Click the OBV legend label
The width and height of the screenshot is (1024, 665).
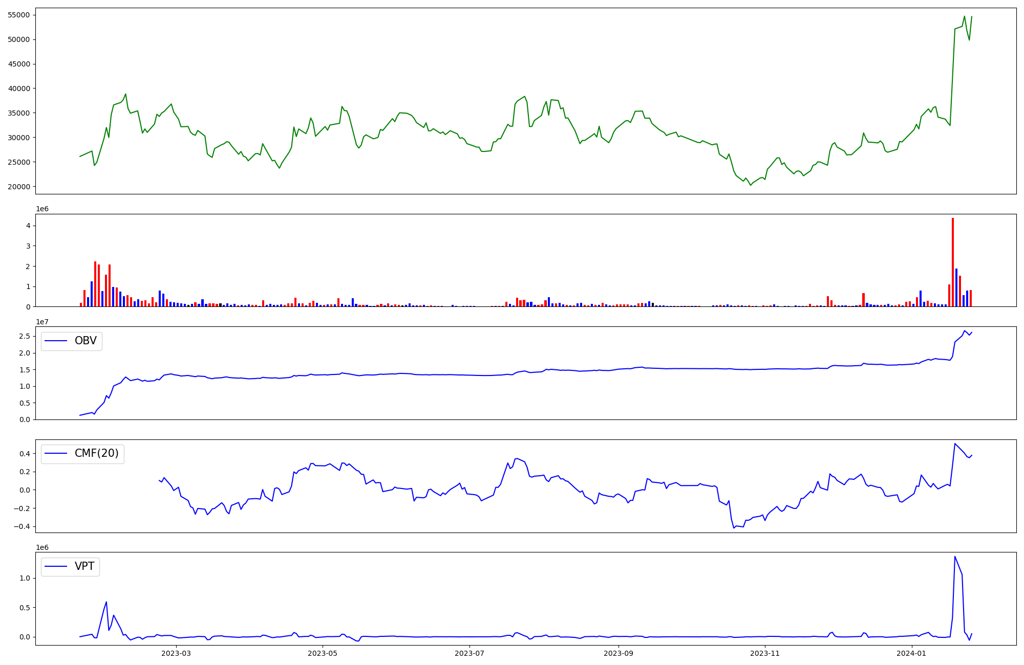(86, 341)
